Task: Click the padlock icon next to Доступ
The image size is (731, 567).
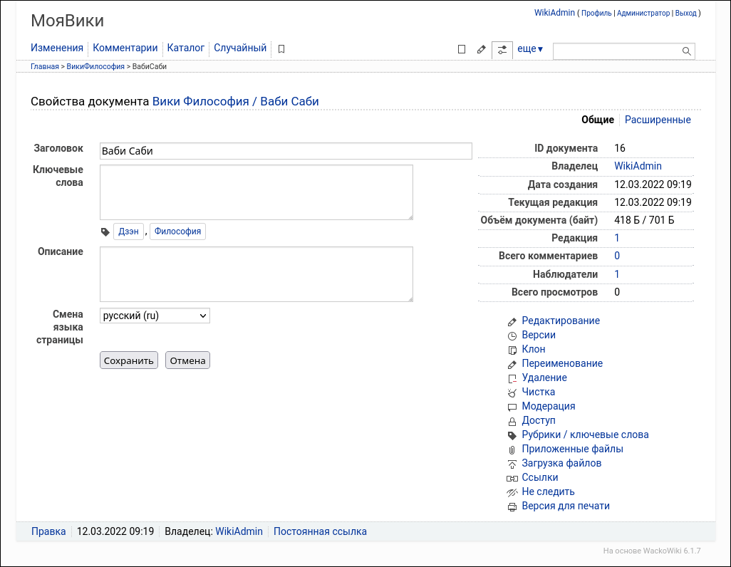Action: click(512, 421)
